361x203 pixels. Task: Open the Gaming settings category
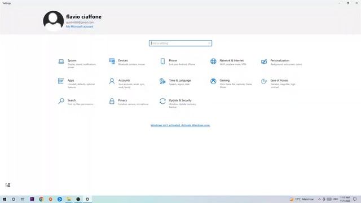click(x=231, y=83)
